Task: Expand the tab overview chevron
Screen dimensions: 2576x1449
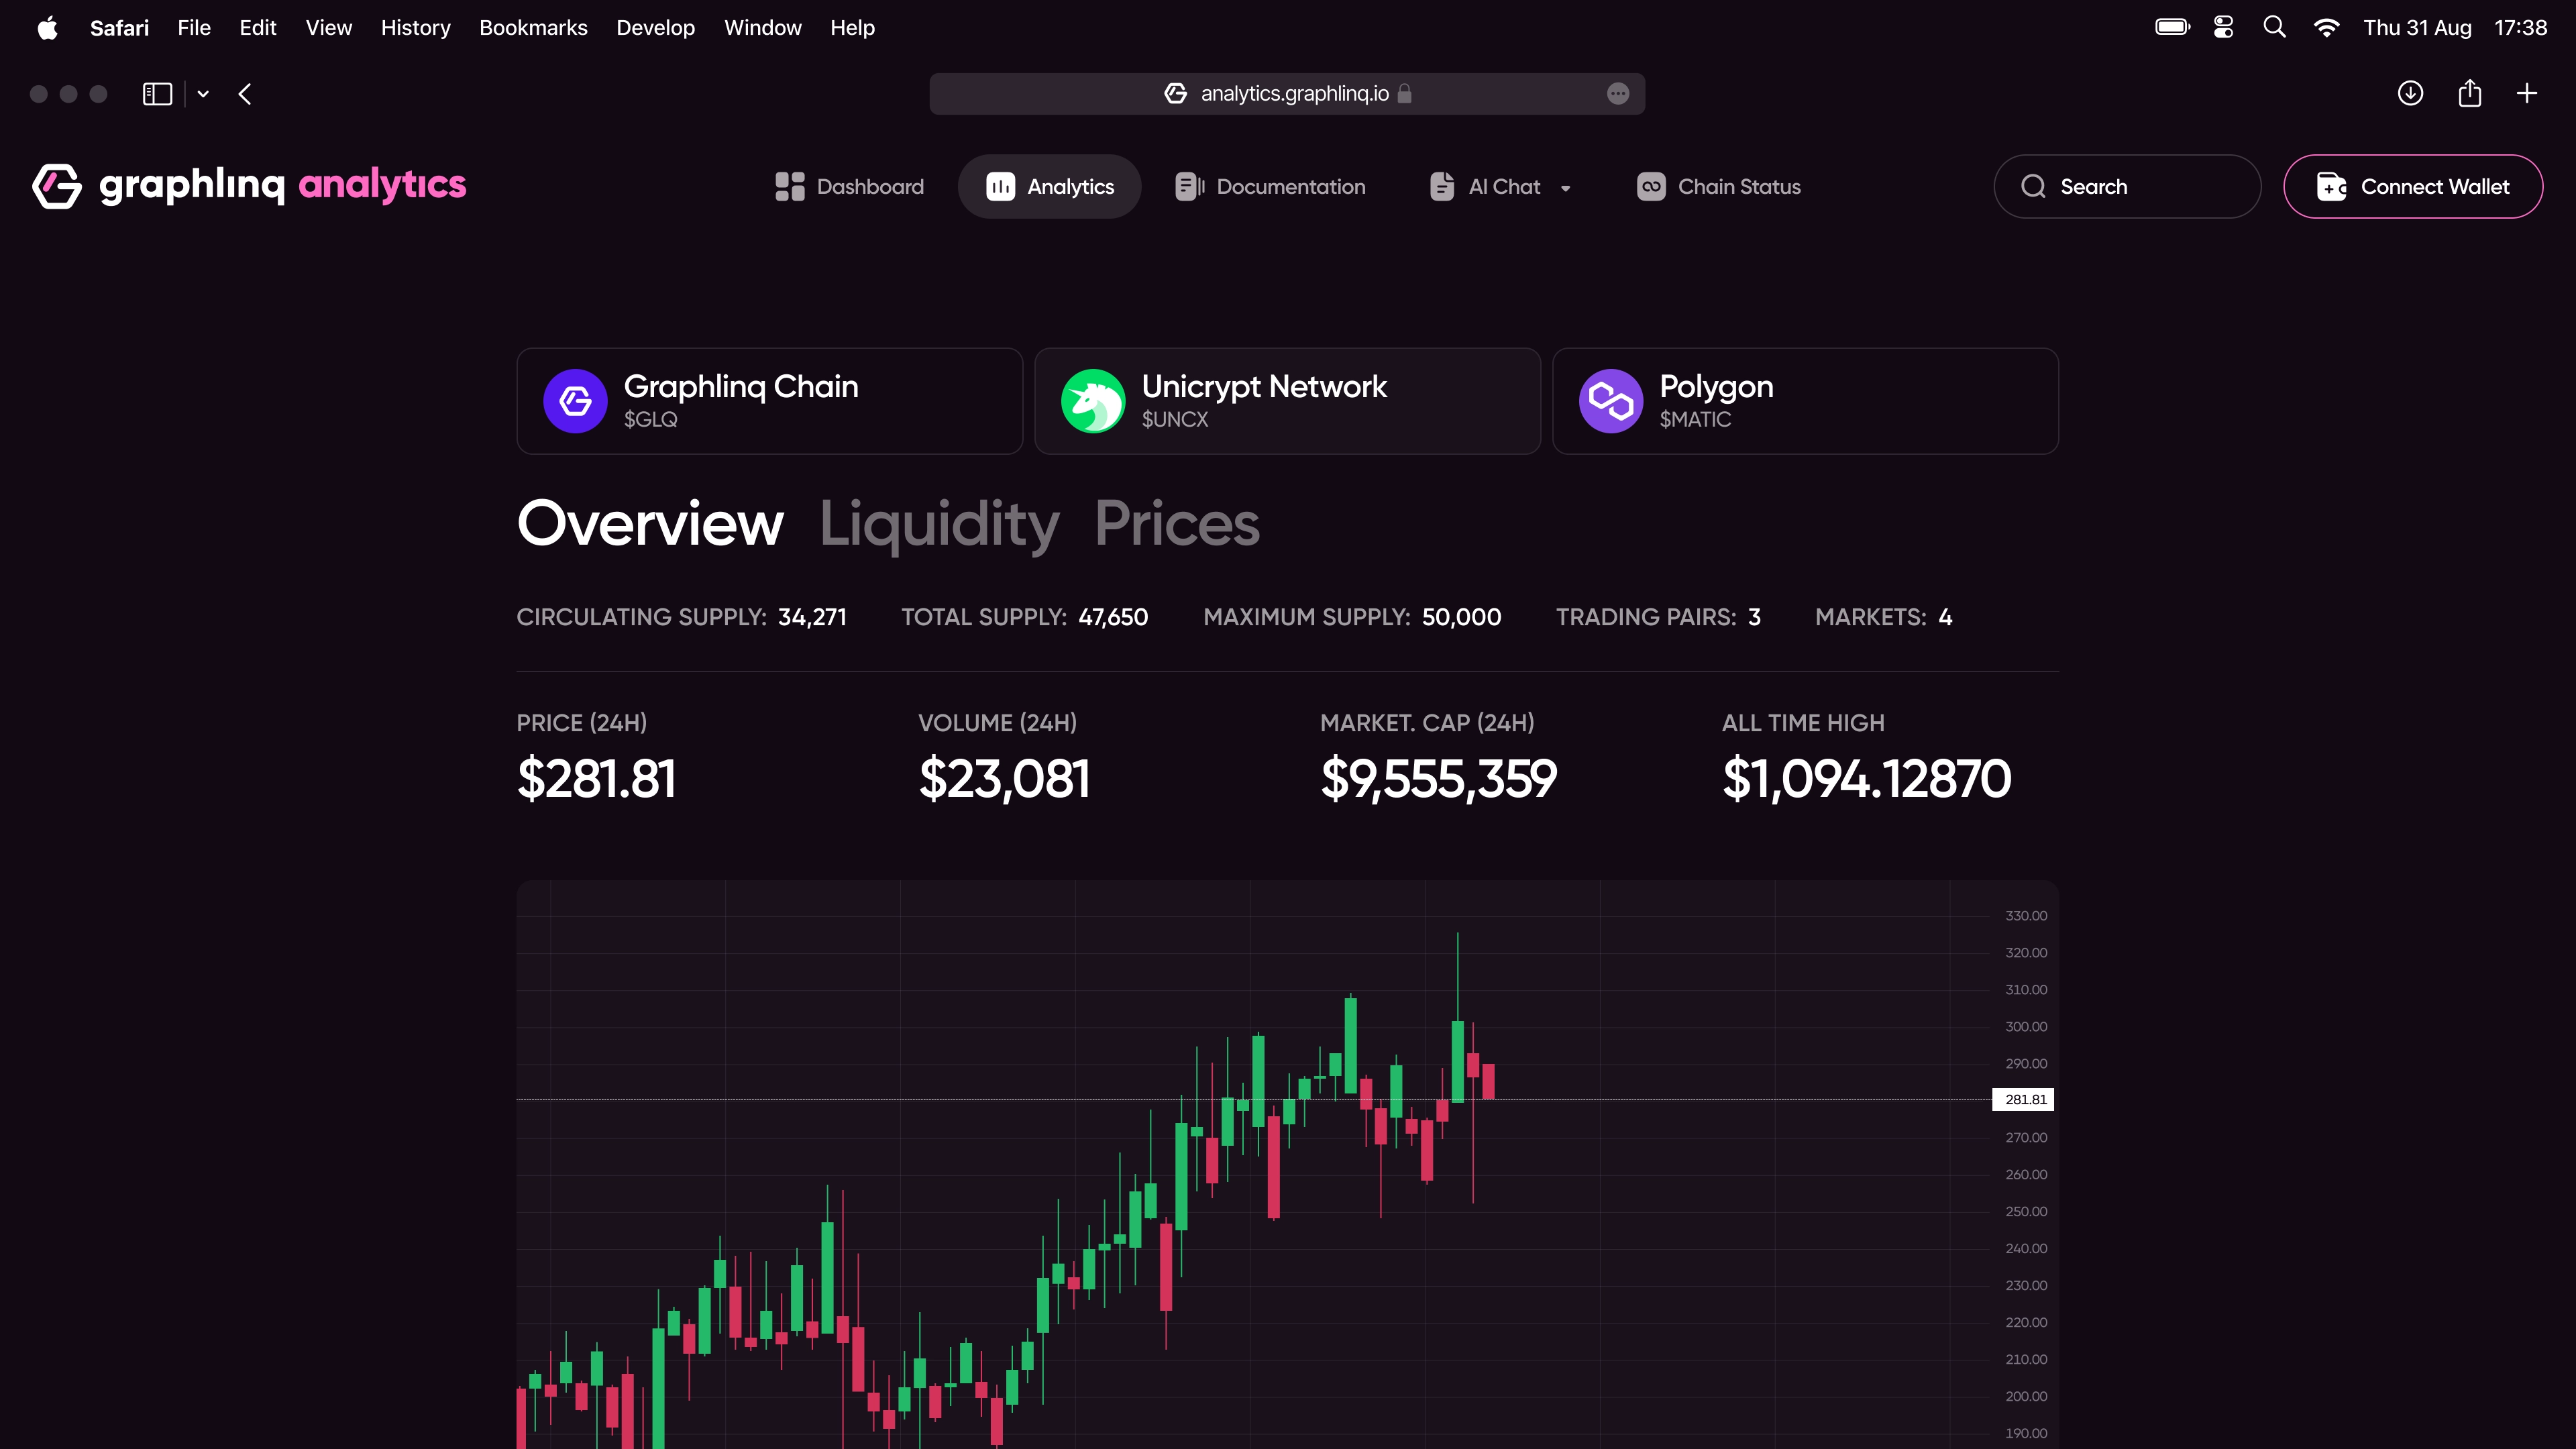Action: tap(203, 93)
